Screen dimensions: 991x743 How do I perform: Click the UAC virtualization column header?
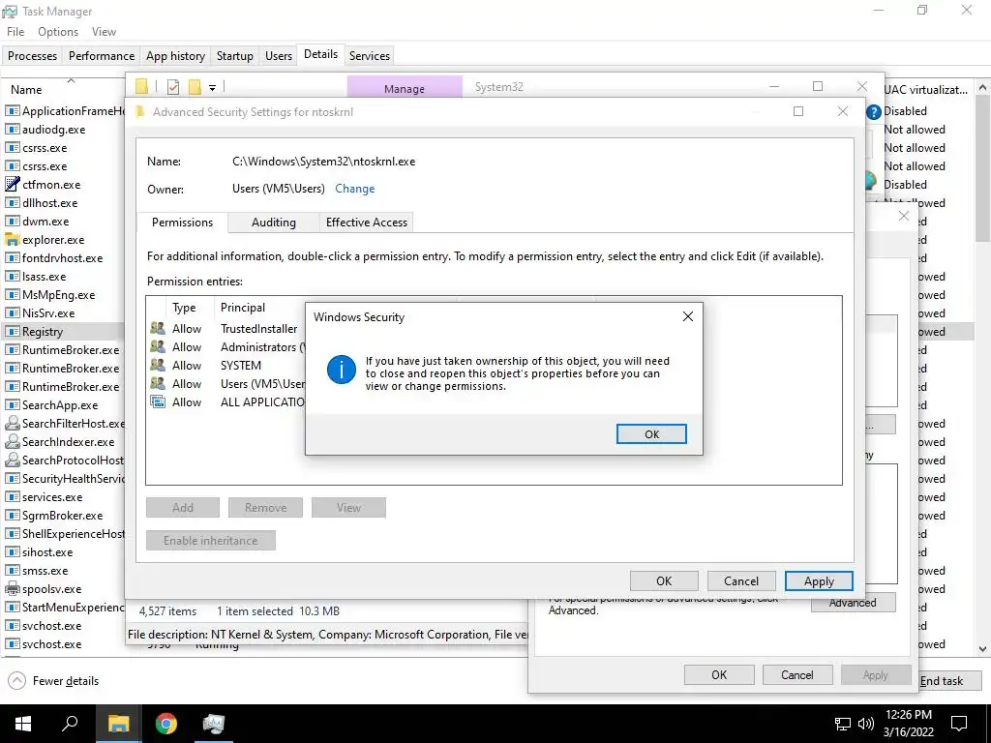(925, 90)
